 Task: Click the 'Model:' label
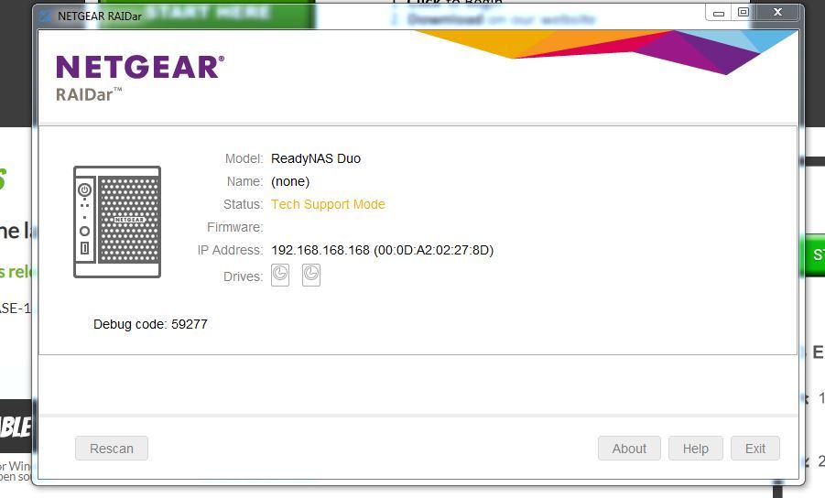[244, 158]
